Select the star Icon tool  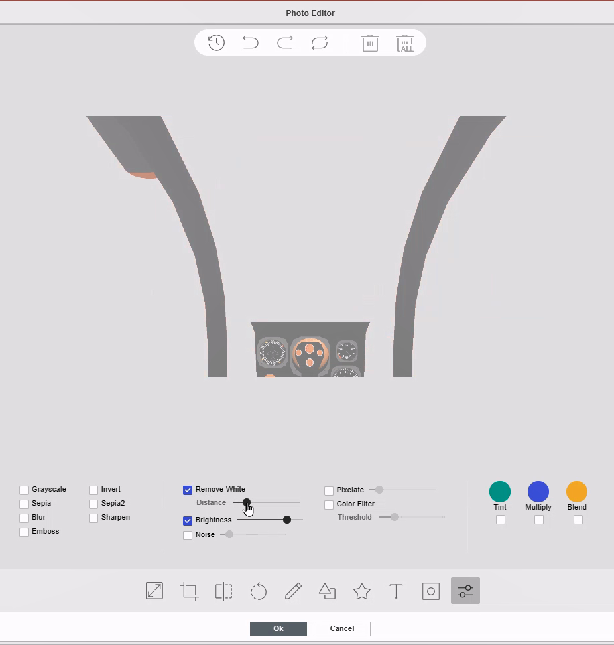pyautogui.click(x=361, y=591)
